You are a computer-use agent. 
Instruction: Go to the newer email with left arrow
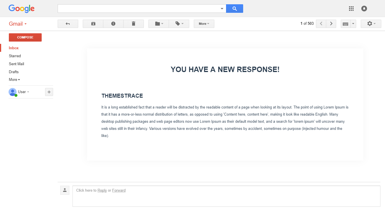click(321, 24)
